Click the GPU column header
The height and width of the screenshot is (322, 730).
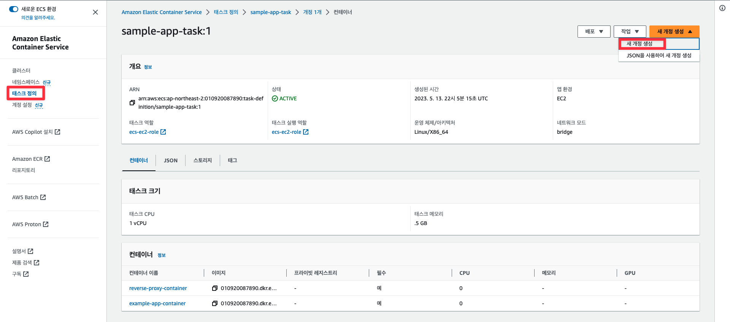click(630, 273)
